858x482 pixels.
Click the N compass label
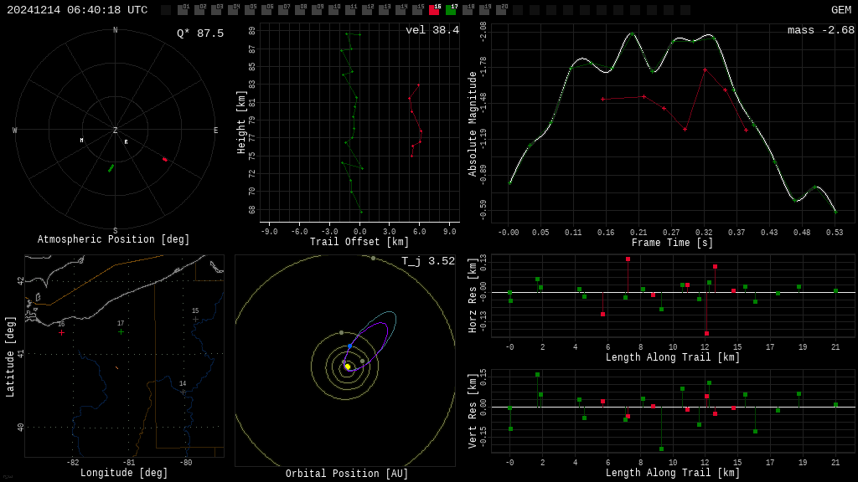[115, 30]
